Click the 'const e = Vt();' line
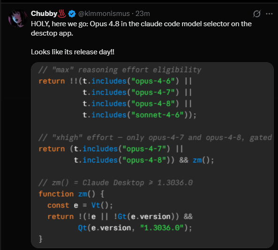 pyautogui.click(x=80, y=206)
